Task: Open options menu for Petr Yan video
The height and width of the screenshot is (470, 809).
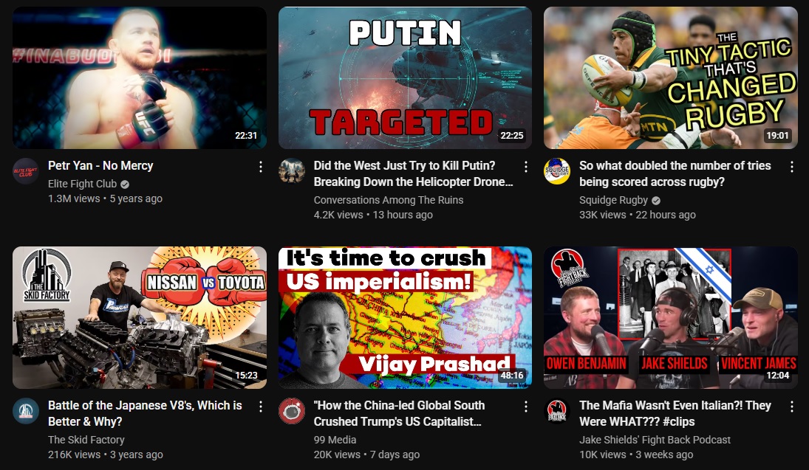Action: coord(261,167)
